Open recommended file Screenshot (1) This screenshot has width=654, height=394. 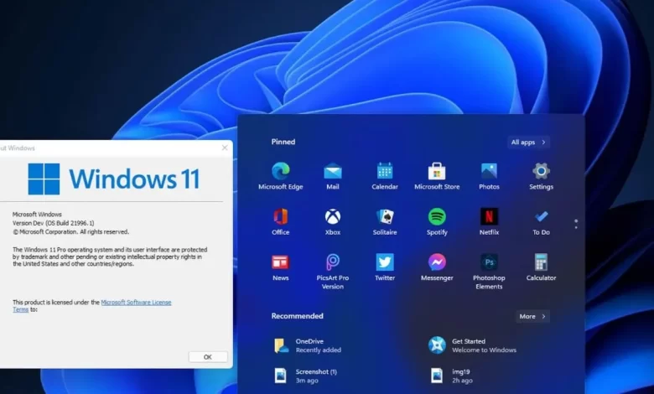[x=306, y=376]
